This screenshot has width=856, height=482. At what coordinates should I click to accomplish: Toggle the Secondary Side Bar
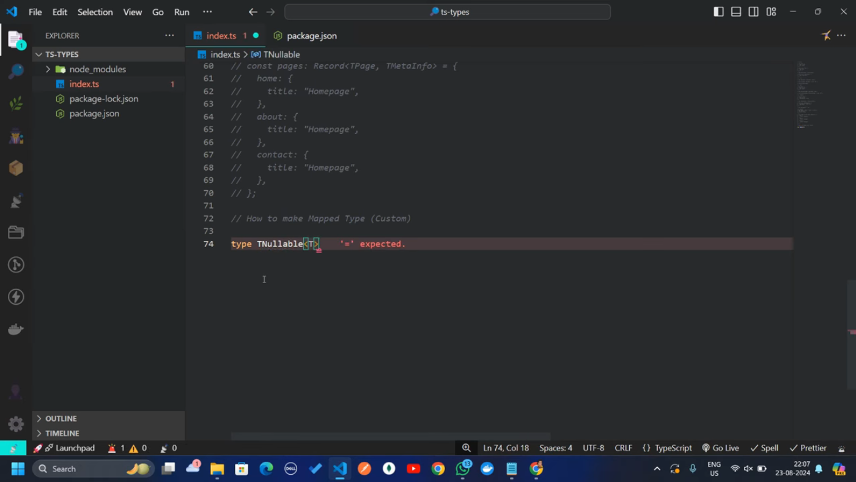tap(754, 12)
